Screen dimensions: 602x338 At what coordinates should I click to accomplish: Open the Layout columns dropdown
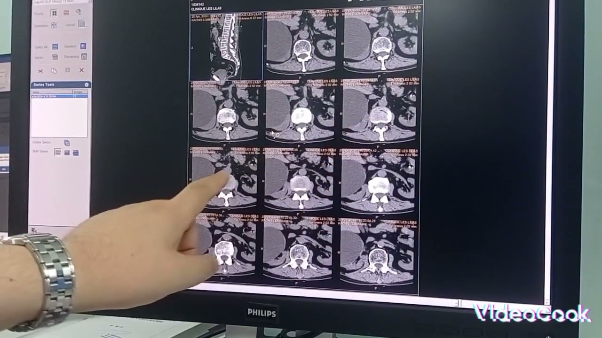click(x=82, y=24)
